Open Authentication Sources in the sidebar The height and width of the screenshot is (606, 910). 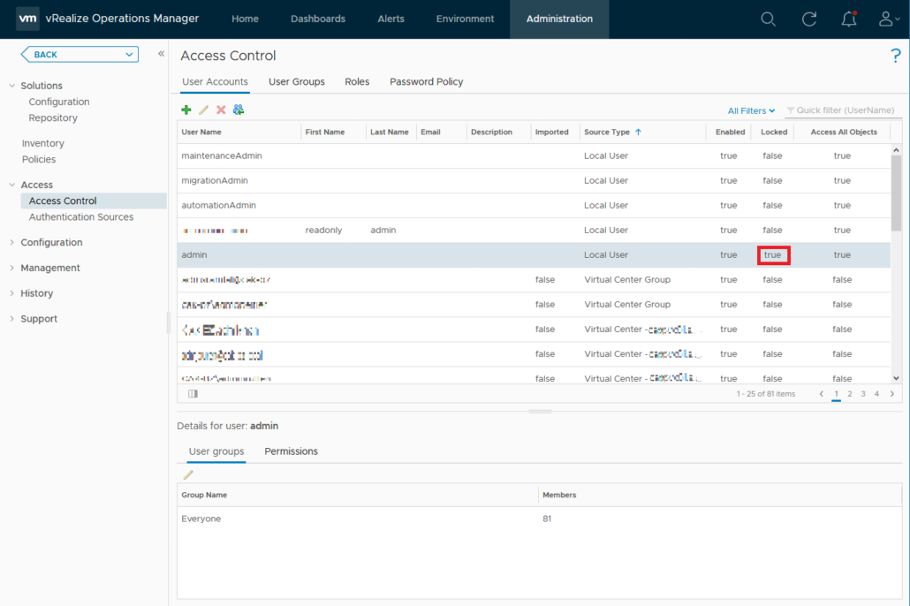[81, 217]
